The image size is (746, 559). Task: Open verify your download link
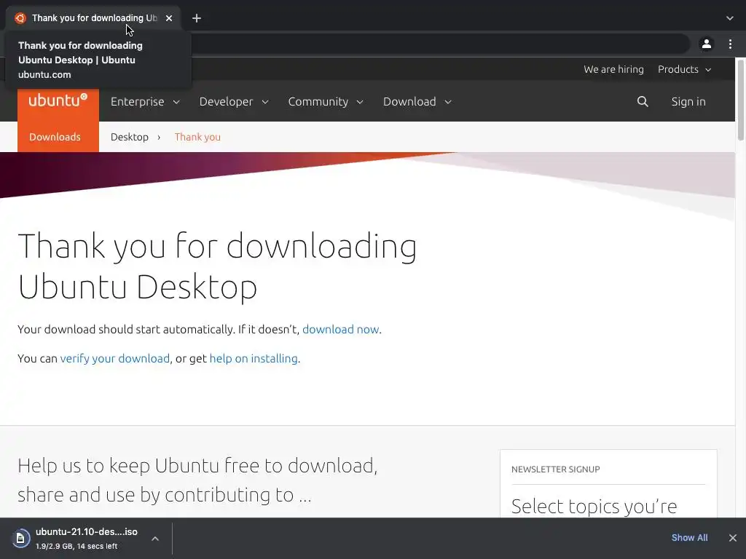click(114, 358)
